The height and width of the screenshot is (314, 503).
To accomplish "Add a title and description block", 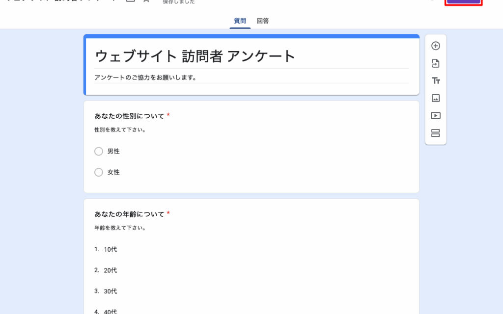I will point(435,81).
